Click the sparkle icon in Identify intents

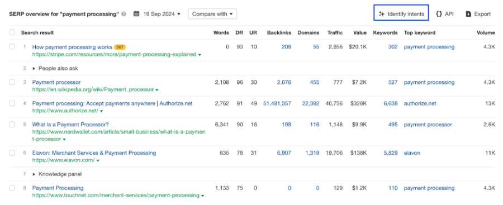point(381,14)
